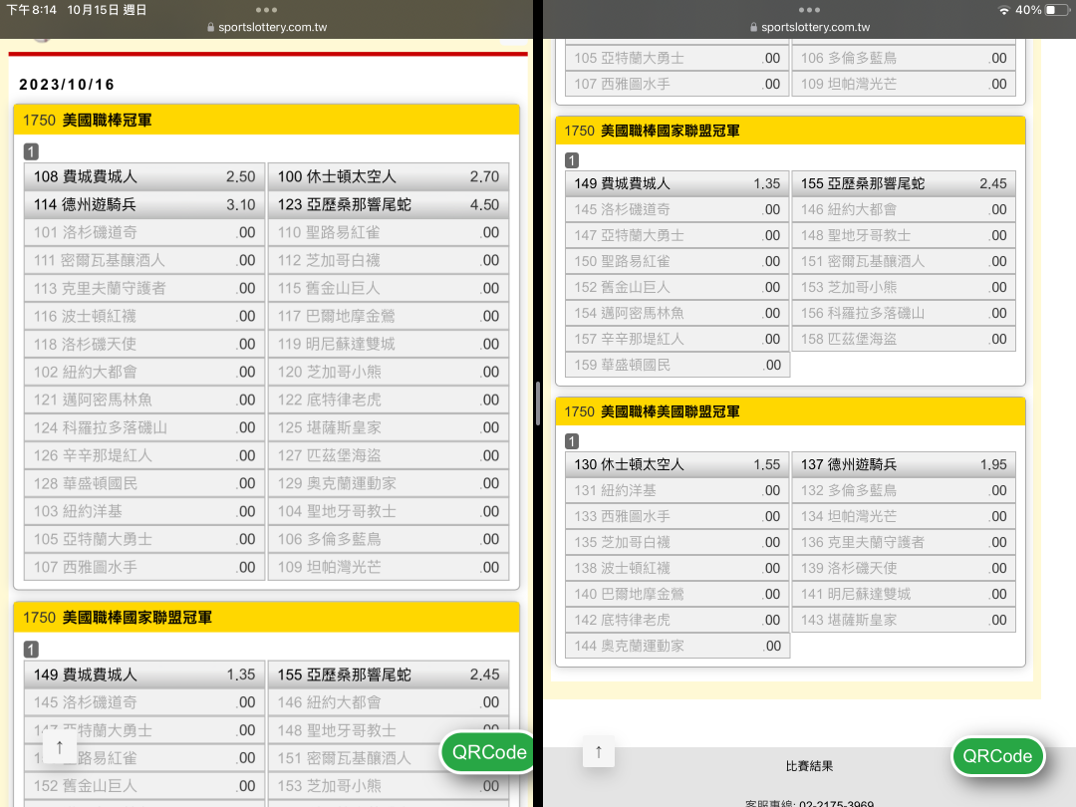The width and height of the screenshot is (1076, 807).
Task: Select 155 亞歷桑那響尾蛇 2.45 in left pane
Action: click(389, 674)
